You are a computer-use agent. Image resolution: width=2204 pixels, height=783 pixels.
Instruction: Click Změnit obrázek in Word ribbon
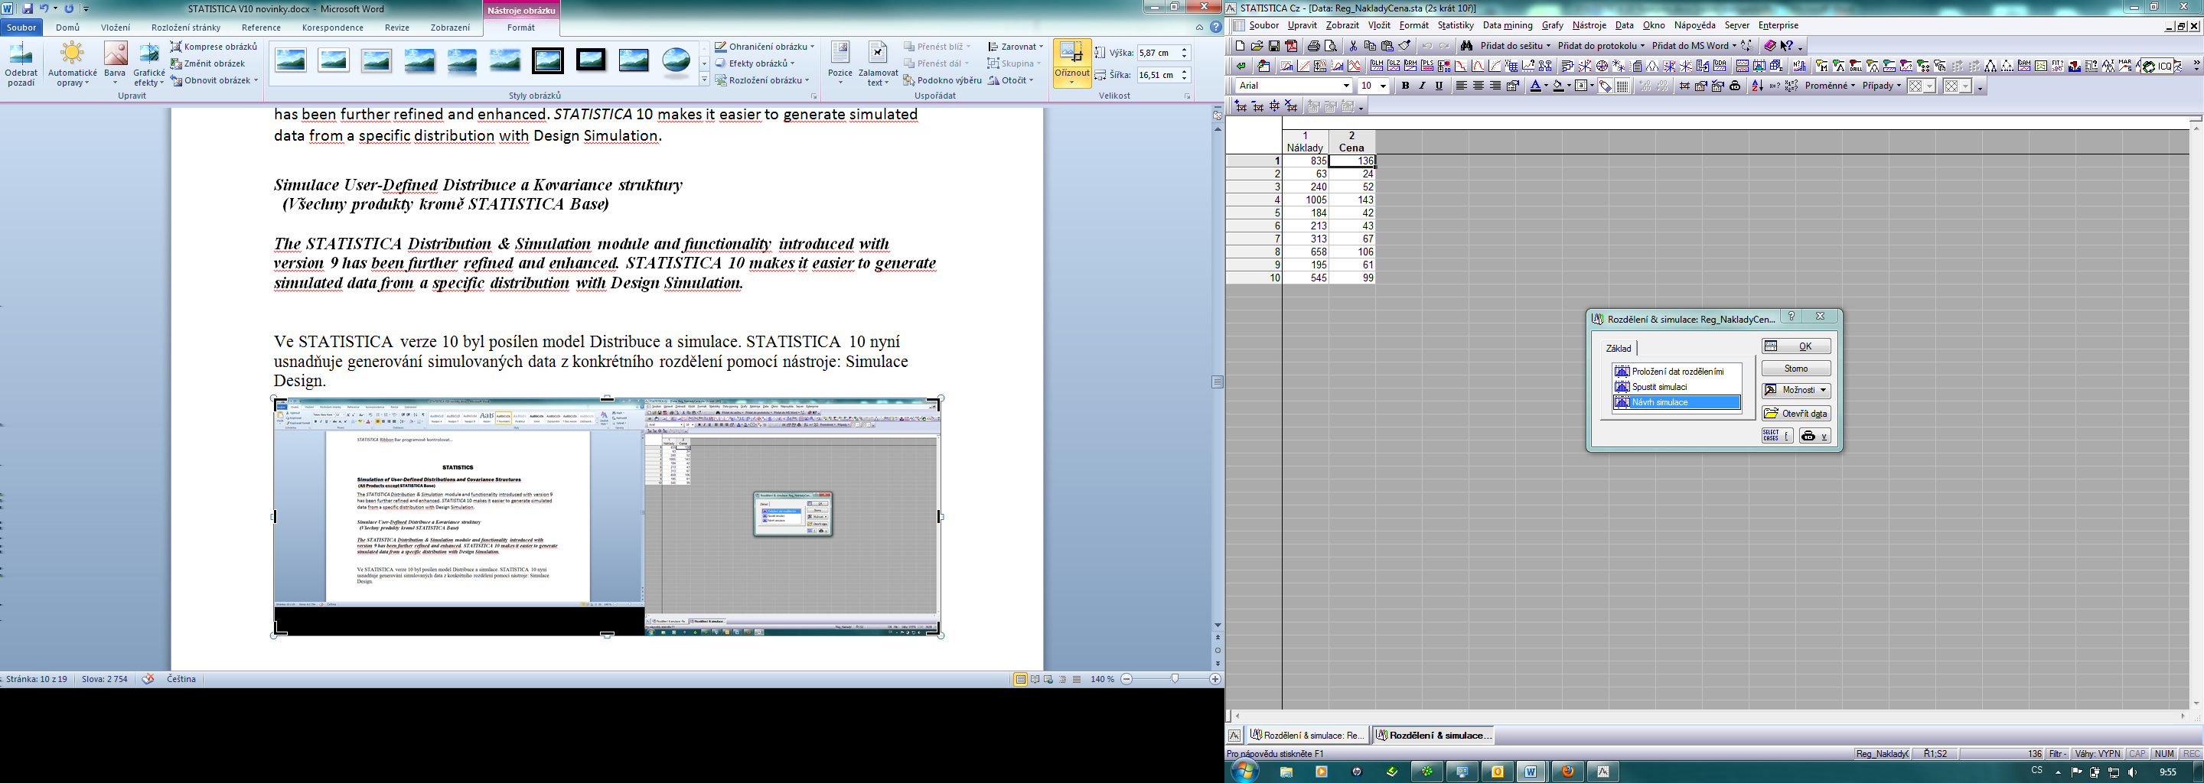208,63
